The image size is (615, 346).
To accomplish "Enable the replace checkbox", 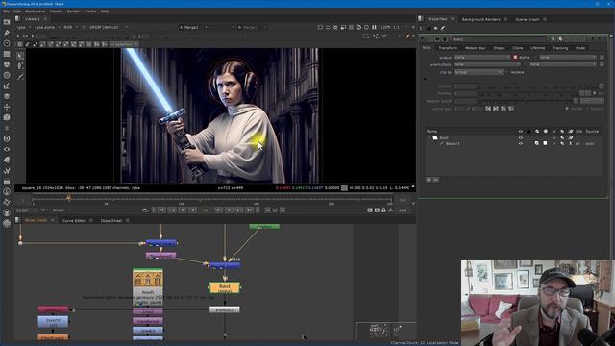I will click(507, 73).
